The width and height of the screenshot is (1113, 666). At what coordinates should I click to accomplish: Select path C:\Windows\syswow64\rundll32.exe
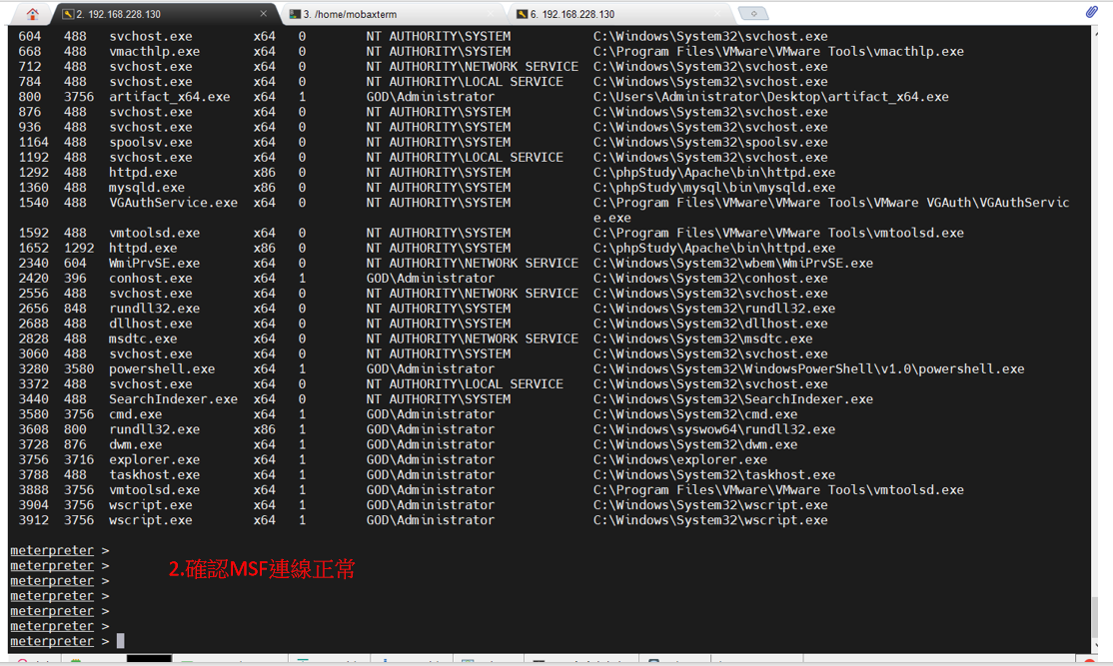click(x=714, y=429)
